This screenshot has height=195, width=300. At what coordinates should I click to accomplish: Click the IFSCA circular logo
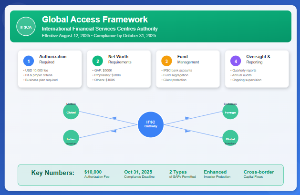[x=26, y=26]
